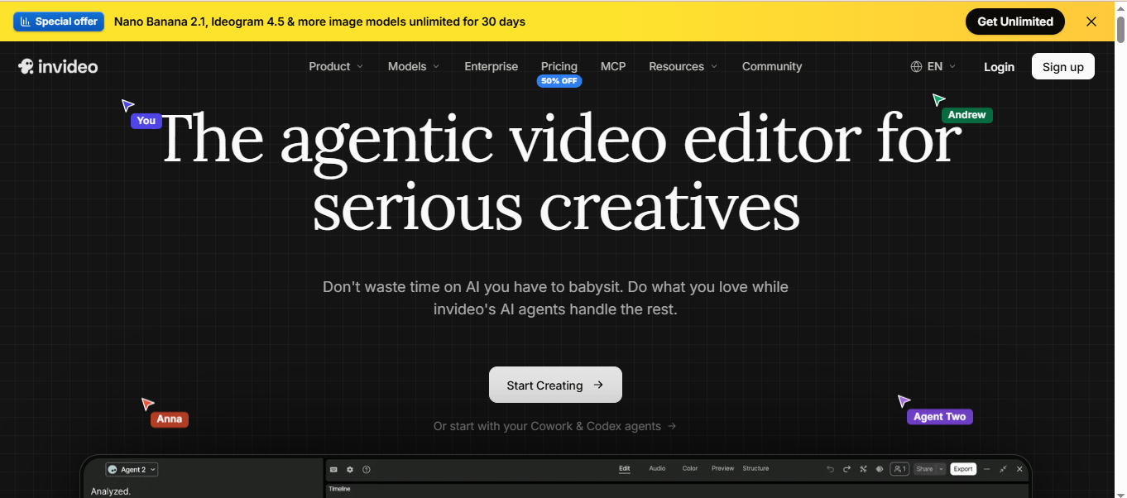Image resolution: width=1127 pixels, height=498 pixels.
Task: Open editor settings gear icon
Action: [350, 469]
